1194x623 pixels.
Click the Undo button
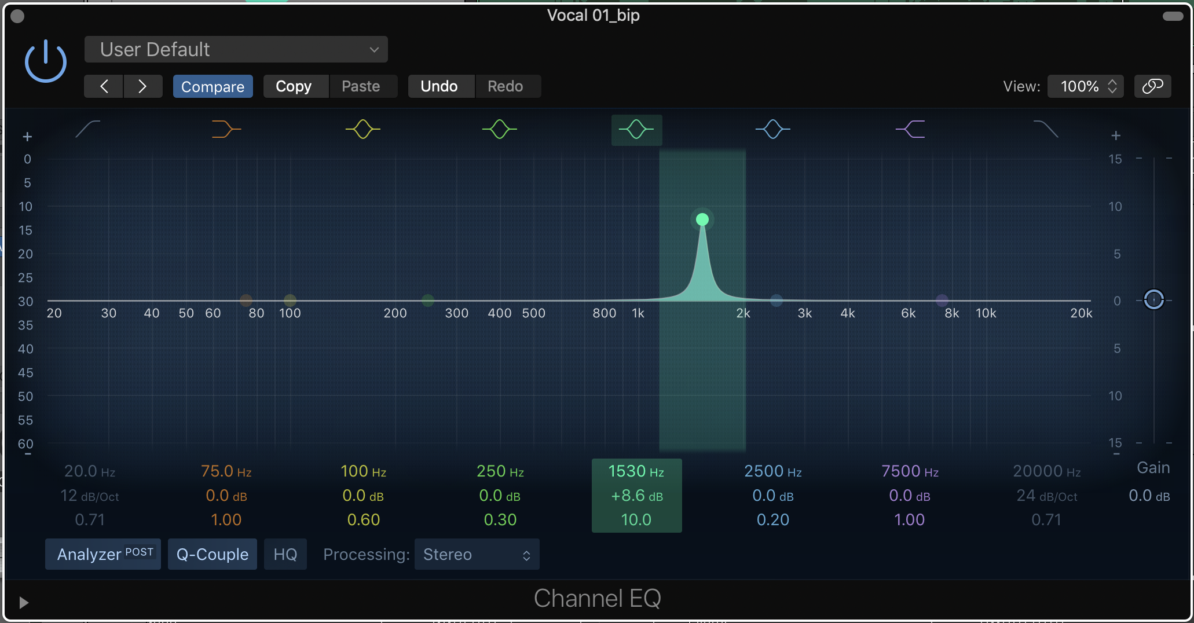[439, 86]
